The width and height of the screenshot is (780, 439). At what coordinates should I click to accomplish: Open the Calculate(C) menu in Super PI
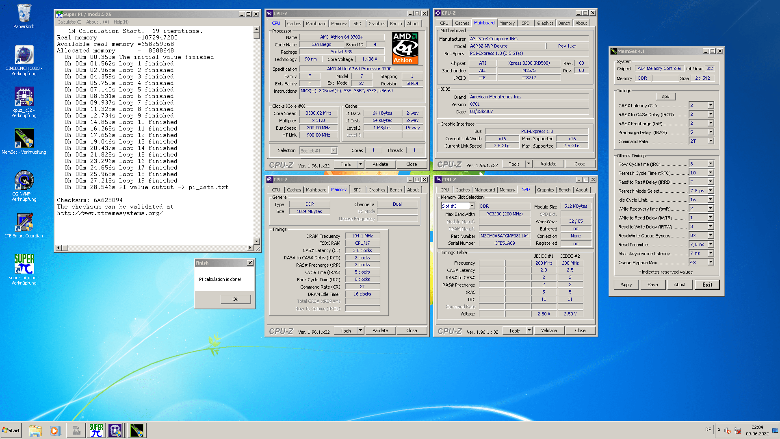coord(69,22)
